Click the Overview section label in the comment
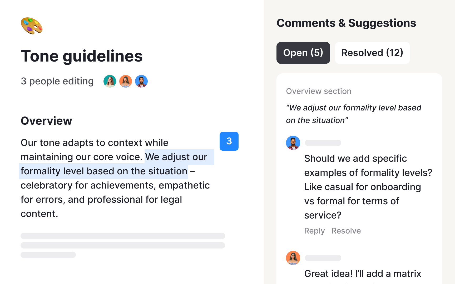The height and width of the screenshot is (284, 455). 318,91
